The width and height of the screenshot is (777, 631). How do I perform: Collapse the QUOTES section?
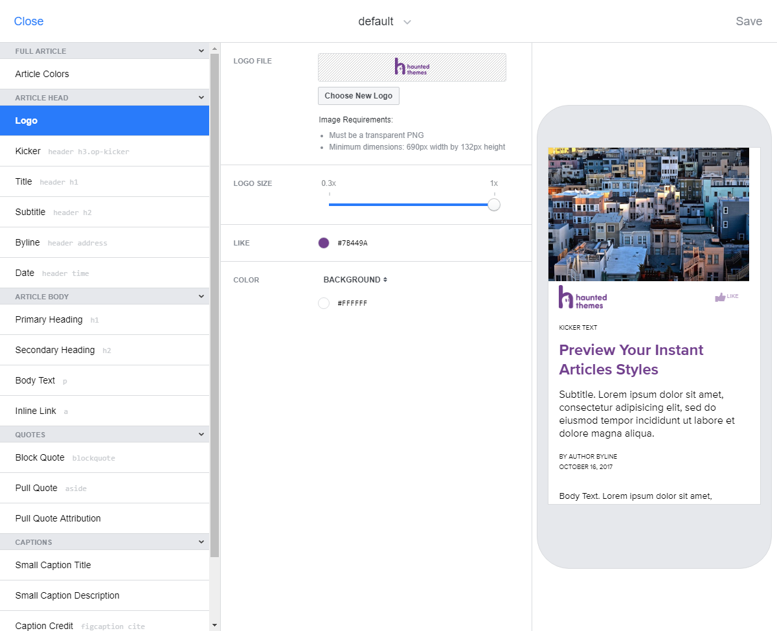point(201,434)
